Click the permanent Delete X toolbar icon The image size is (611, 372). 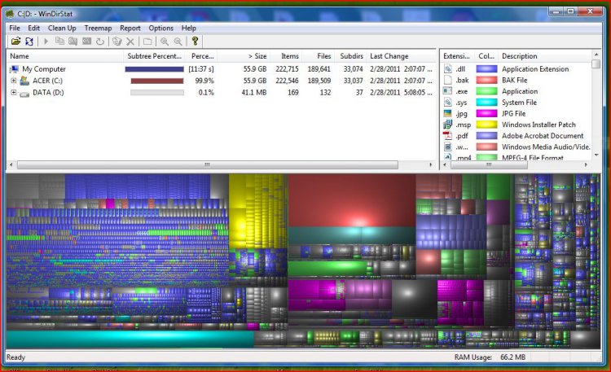coord(130,42)
